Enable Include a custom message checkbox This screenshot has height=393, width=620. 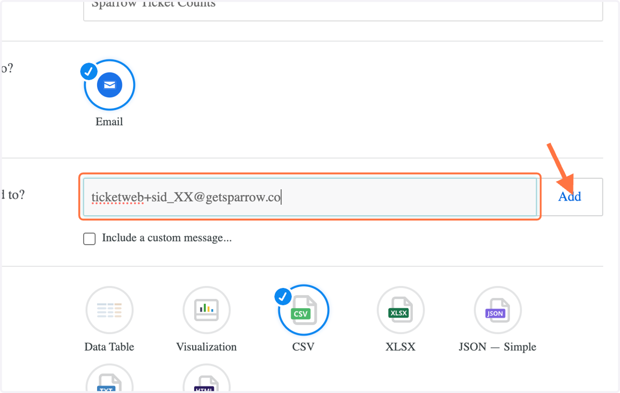point(89,238)
